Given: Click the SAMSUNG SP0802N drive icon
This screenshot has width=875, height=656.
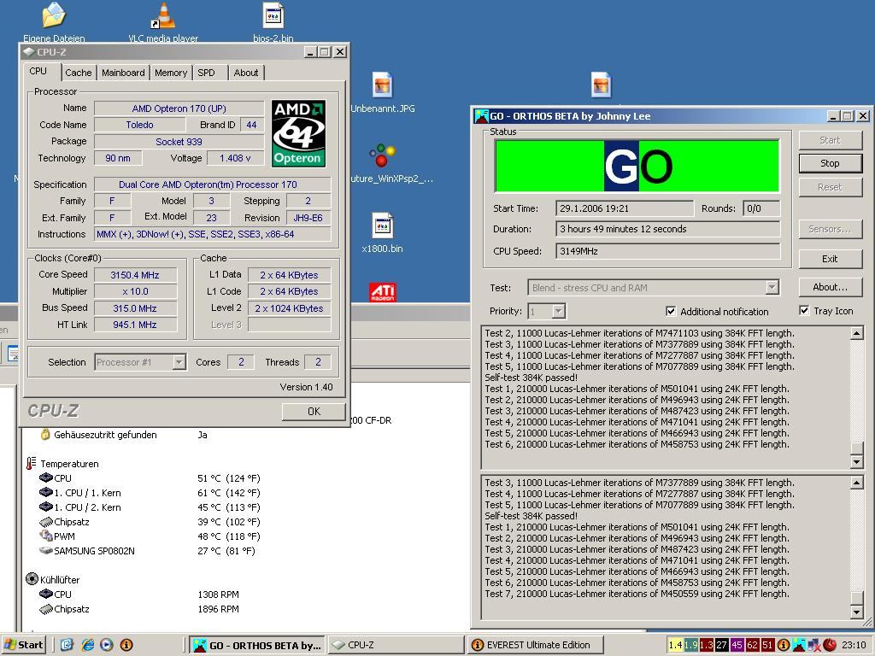Looking at the screenshot, I should (46, 551).
